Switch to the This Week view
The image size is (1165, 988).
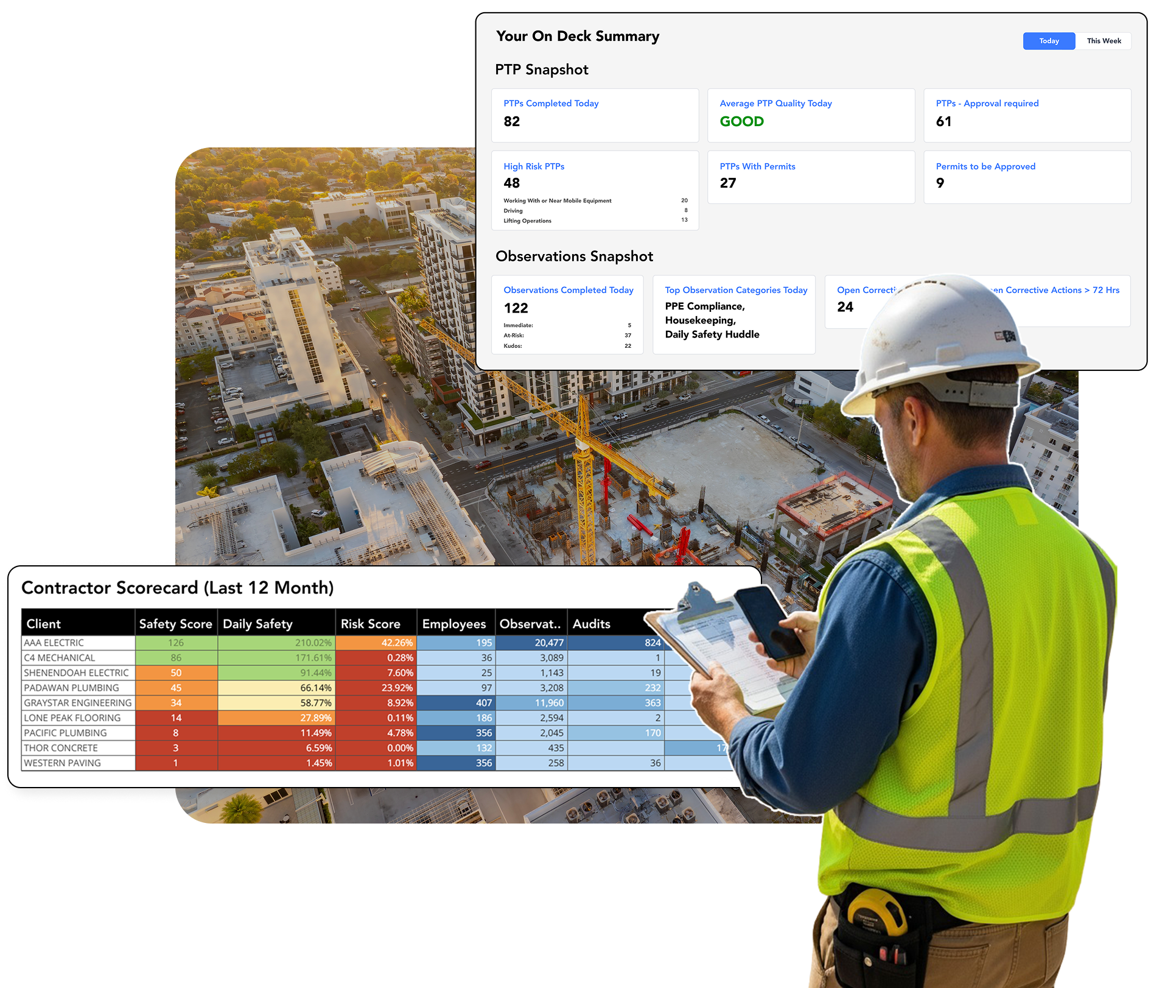click(1104, 41)
